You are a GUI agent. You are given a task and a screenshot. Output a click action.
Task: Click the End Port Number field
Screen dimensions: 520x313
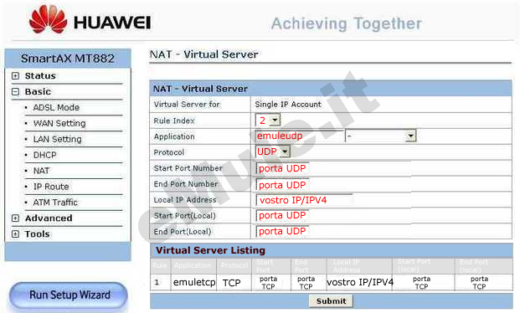point(282,185)
